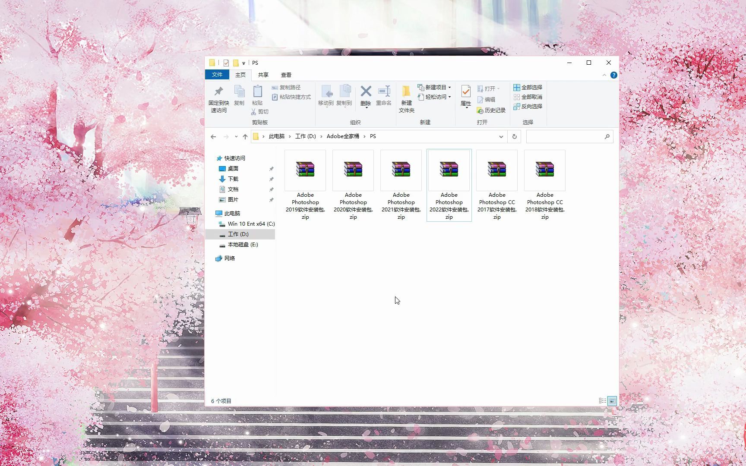Screen dimensions: 746x466
Task: Refresh the folder view
Action: pos(514,136)
